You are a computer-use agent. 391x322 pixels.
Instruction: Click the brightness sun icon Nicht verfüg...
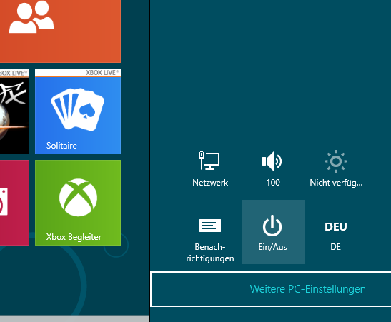(336, 161)
